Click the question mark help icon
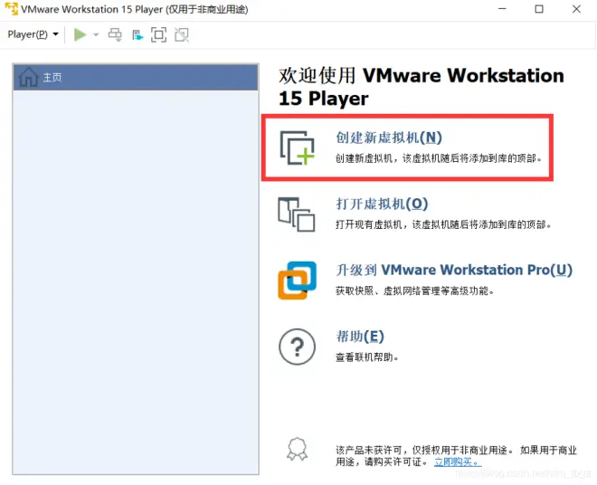This screenshot has width=597, height=485. click(298, 347)
